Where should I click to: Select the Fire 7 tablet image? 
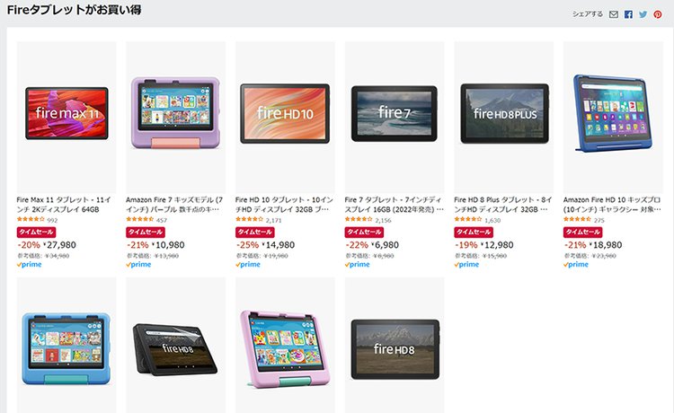[395, 113]
